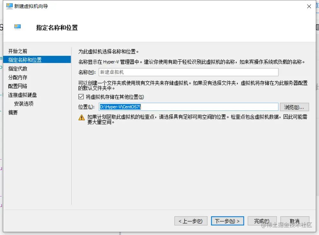Open the 指定代数 step
This screenshot has width=319, height=235.
(18, 69)
